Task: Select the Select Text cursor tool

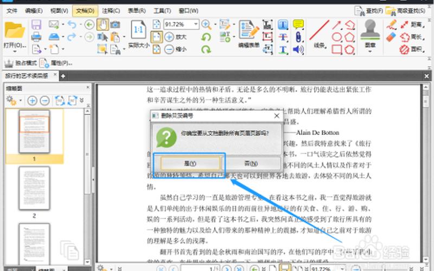Action: 102,37
